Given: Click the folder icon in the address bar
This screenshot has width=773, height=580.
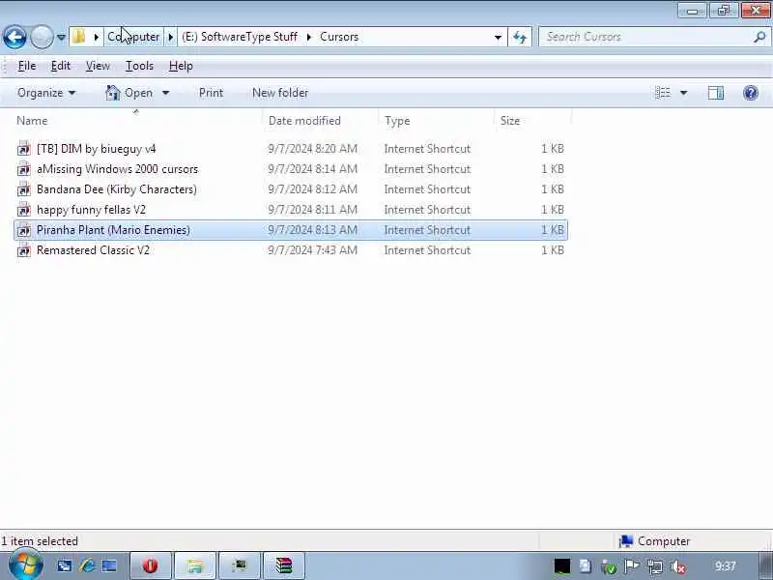Looking at the screenshot, I should pos(79,37).
